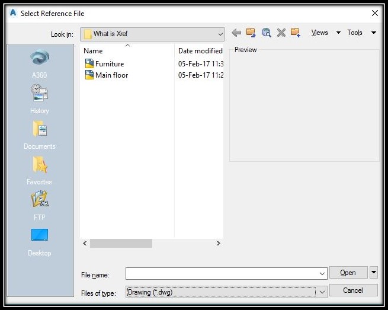Click the AutoCAD logo in the title bar
This screenshot has height=310, width=388.
pyautogui.click(x=13, y=13)
